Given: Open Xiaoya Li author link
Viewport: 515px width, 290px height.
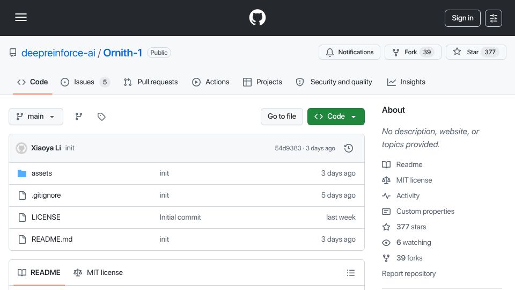Looking at the screenshot, I should [x=46, y=148].
